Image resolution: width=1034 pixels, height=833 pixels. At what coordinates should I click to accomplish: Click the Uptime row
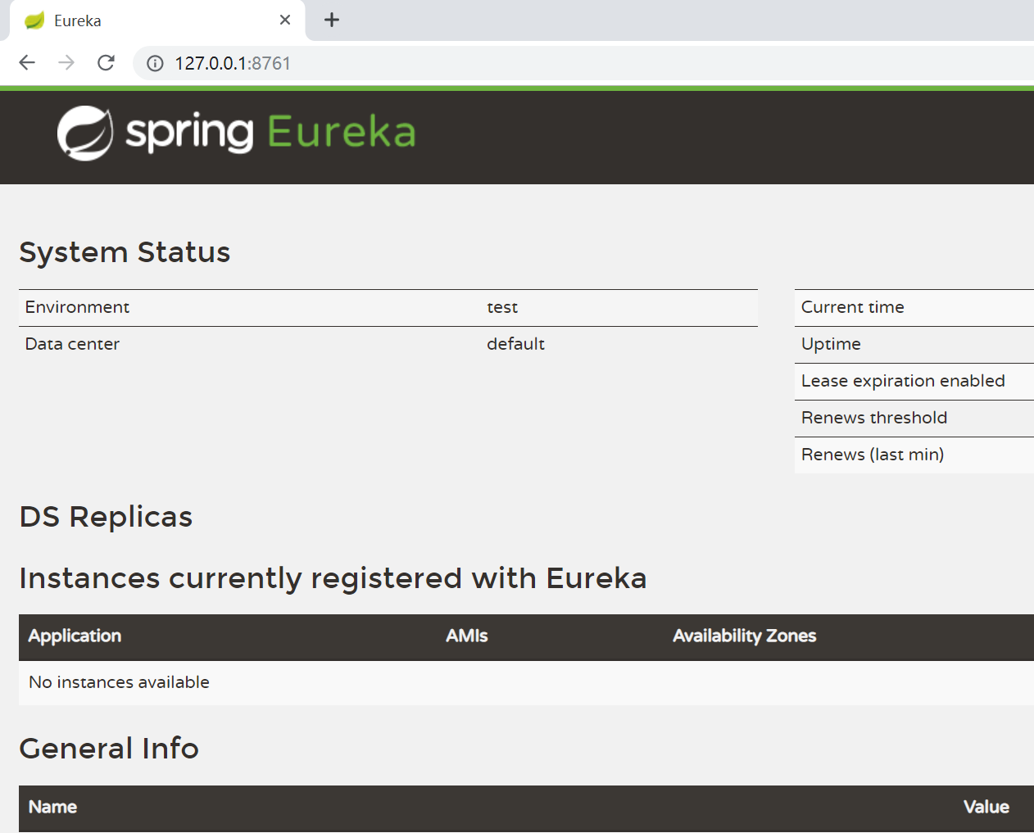[x=914, y=344]
